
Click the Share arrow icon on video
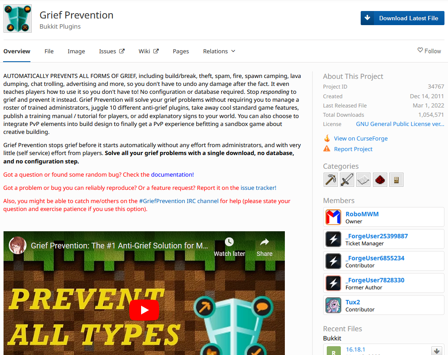(265, 242)
